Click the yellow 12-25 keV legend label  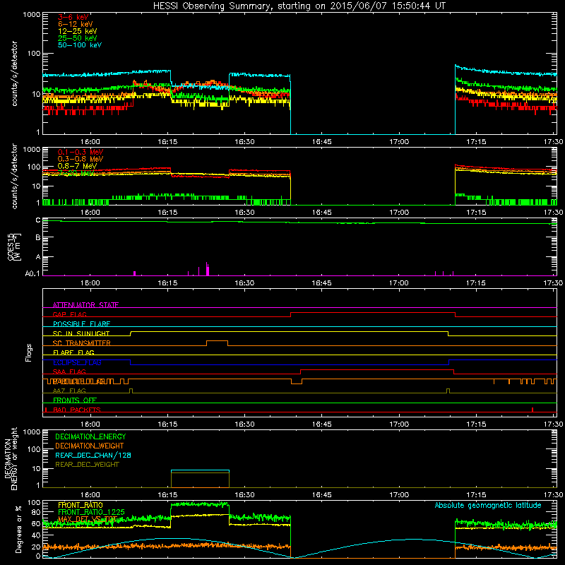[x=78, y=31]
